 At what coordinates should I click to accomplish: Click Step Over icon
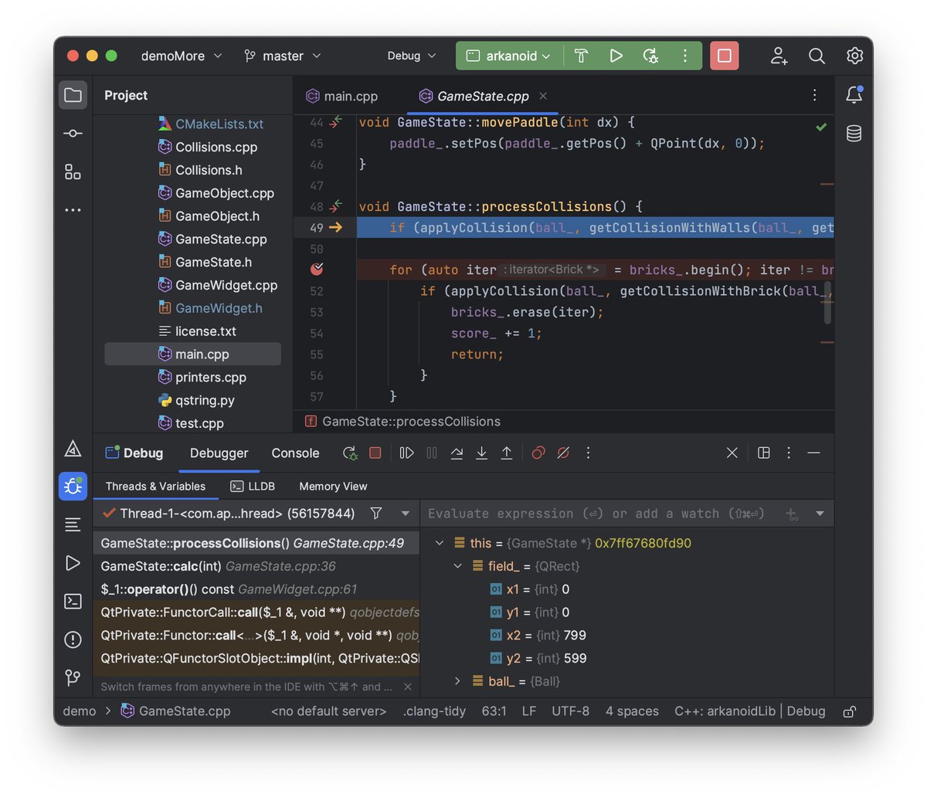457,453
